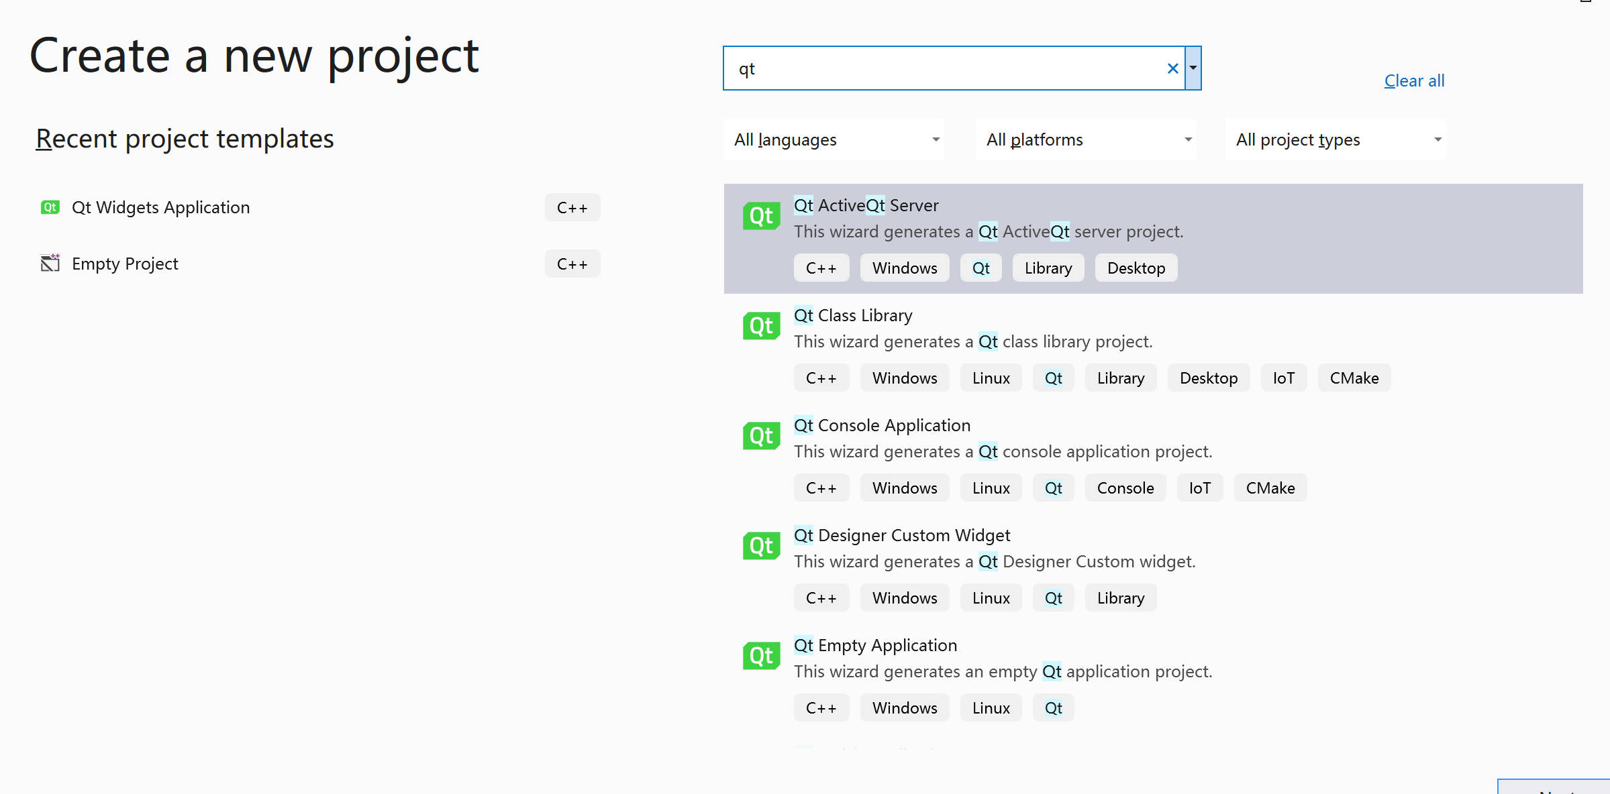Click the Library tag under Qt Designer Custom Widget
This screenshot has height=794, width=1610.
[1120, 598]
